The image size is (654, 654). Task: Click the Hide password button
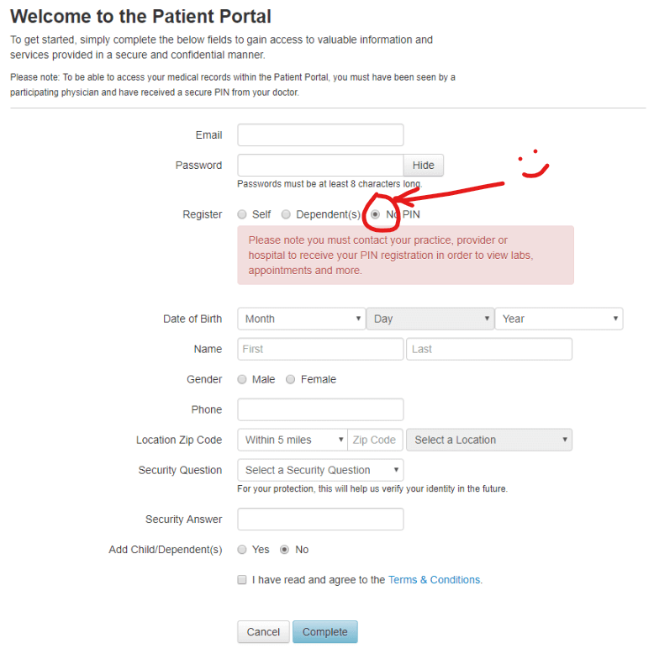[424, 166]
